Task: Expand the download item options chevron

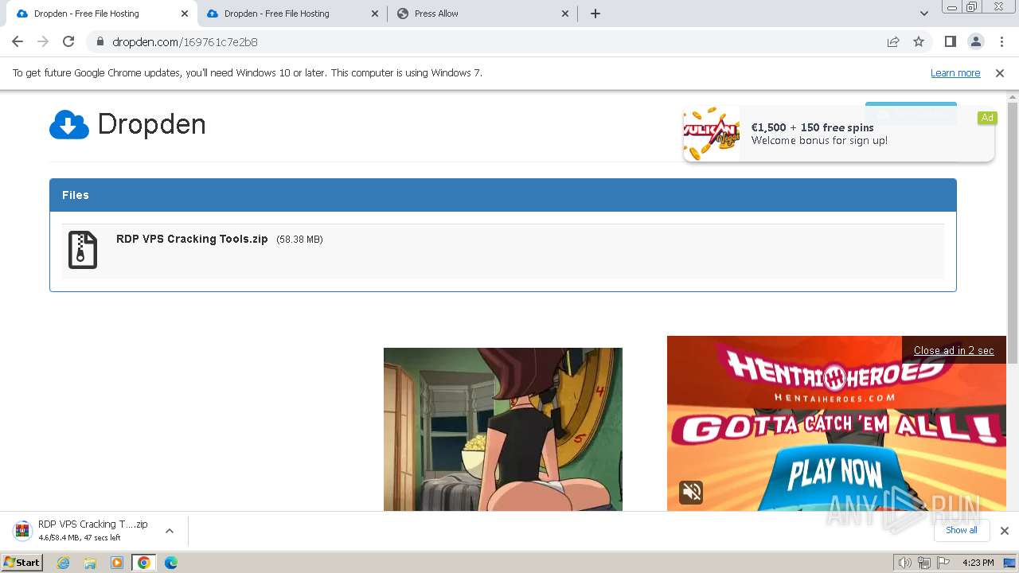Action: tap(170, 531)
